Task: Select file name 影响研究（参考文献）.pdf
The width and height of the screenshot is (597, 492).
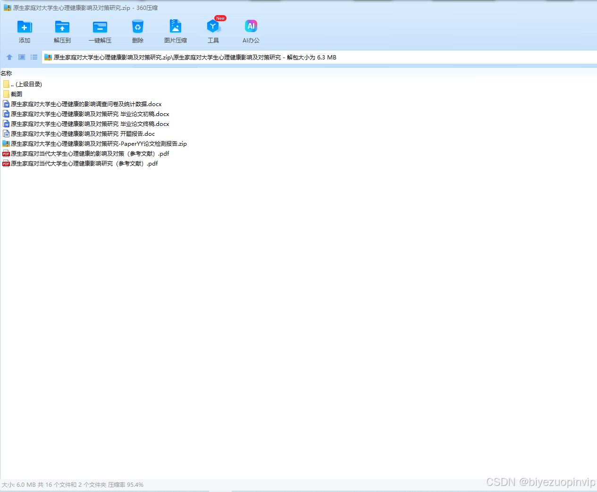Action: 84,163
